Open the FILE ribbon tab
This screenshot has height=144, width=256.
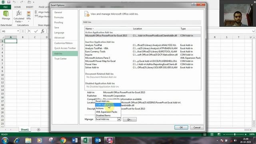pos(5,7)
